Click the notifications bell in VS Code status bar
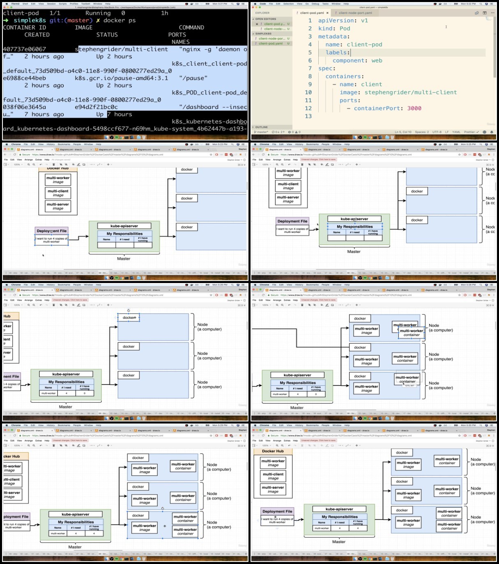 tap(492, 132)
